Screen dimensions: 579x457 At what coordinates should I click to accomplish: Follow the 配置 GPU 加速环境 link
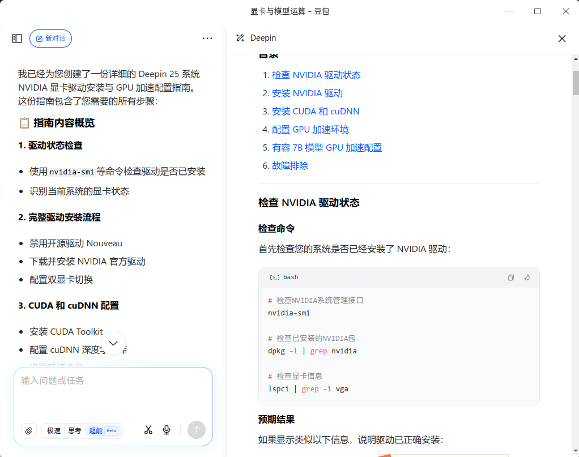pyautogui.click(x=310, y=130)
